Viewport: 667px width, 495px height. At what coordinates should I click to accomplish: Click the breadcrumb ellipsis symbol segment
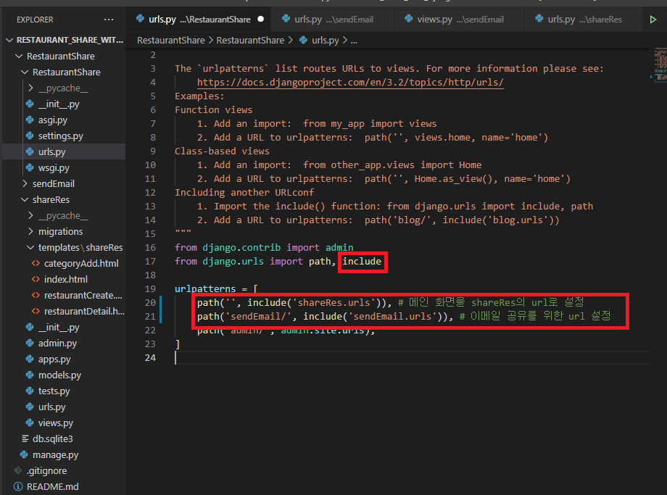[354, 41]
